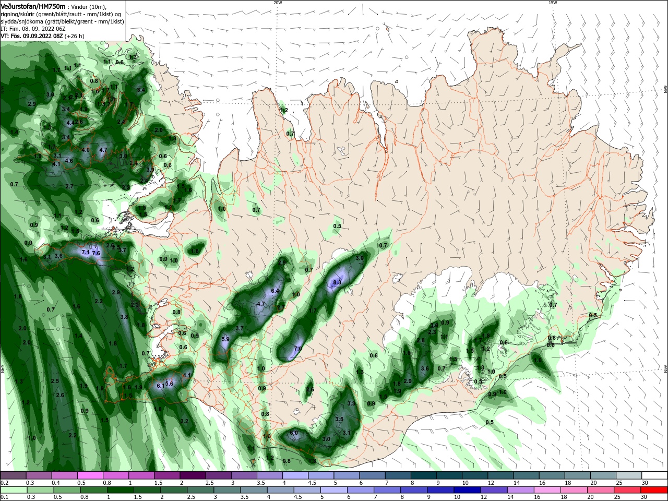Click the periwinkle 4–4.5 snow legend swatch
This screenshot has width=668, height=501.
(295, 475)
